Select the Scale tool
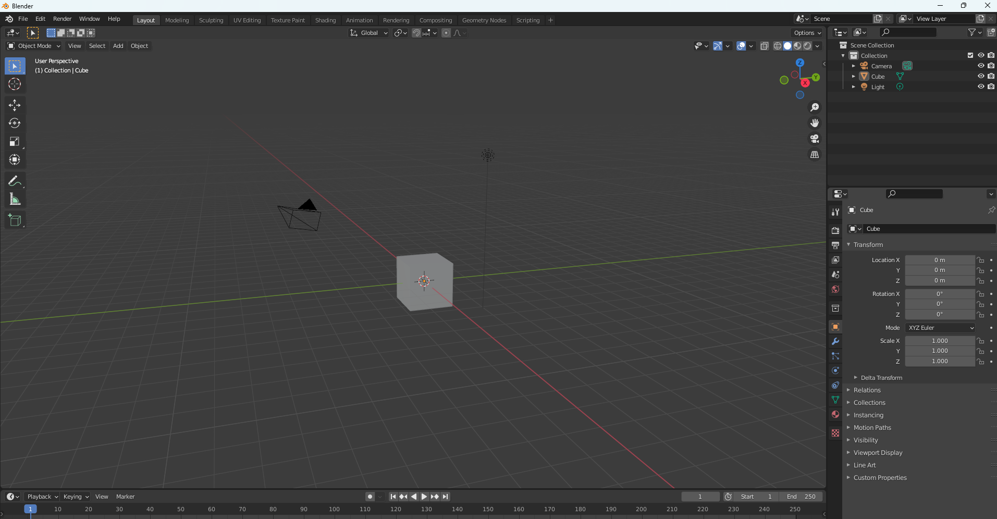 point(15,142)
